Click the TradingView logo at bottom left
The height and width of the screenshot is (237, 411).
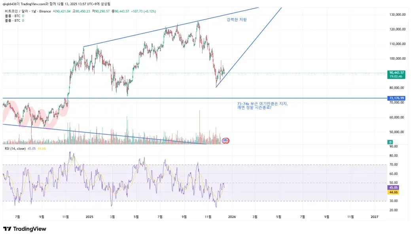25,229
